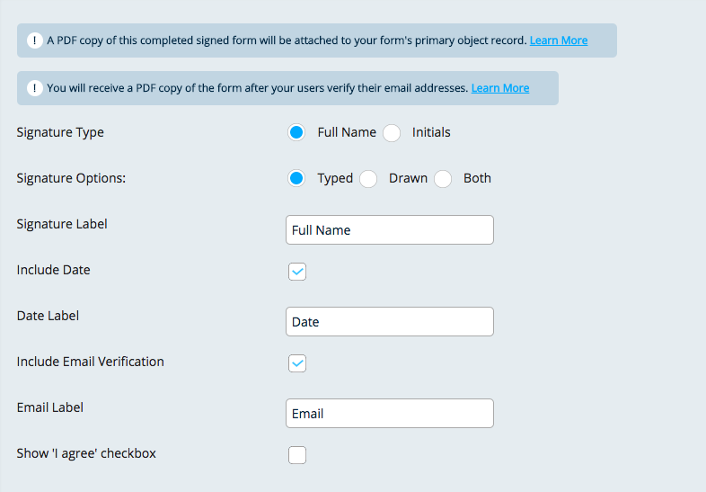Click the "Show 'I agree' checkbox" label text
The image size is (706, 492).
86,453
